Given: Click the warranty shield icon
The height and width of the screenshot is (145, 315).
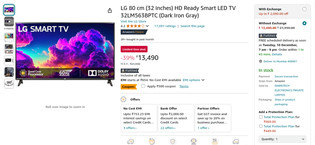Looking at the screenshot, I should click(x=173, y=141).
